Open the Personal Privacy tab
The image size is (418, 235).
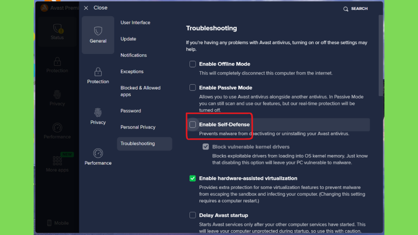[x=138, y=127]
